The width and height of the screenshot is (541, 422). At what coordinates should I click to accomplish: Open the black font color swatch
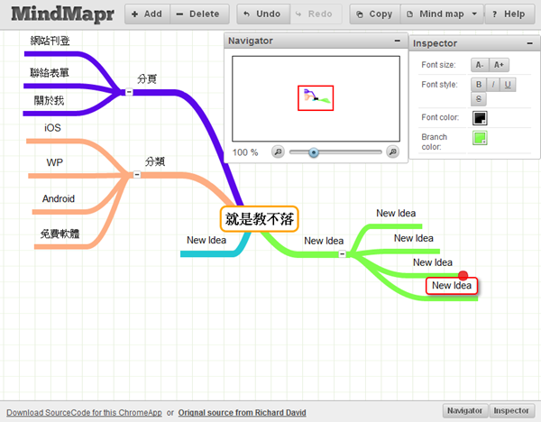pyautogui.click(x=480, y=118)
